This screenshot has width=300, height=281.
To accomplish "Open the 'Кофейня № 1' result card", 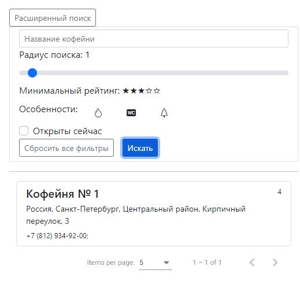I will pos(154,213).
